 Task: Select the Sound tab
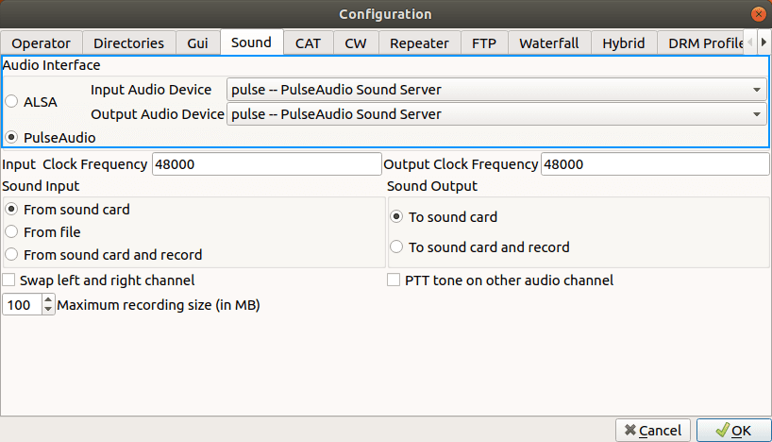(x=252, y=42)
